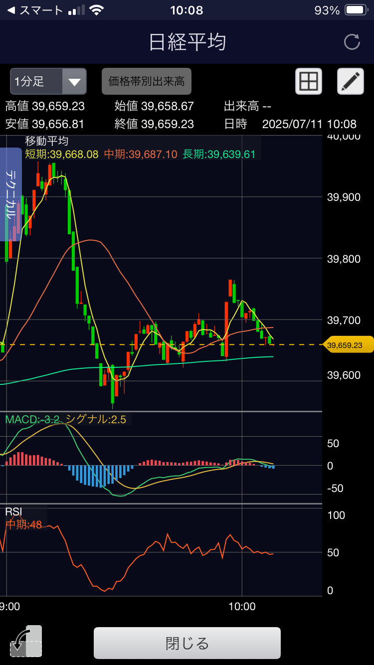This screenshot has height=665, width=374.
Task: Tap the 出来高 -- readout
Action: point(247,106)
